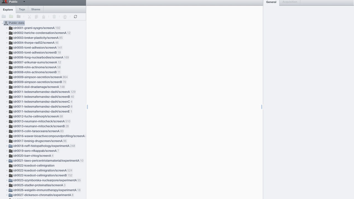Collapse the Public data tree root
This screenshot has height=199, width=354.
click(x=2, y=23)
